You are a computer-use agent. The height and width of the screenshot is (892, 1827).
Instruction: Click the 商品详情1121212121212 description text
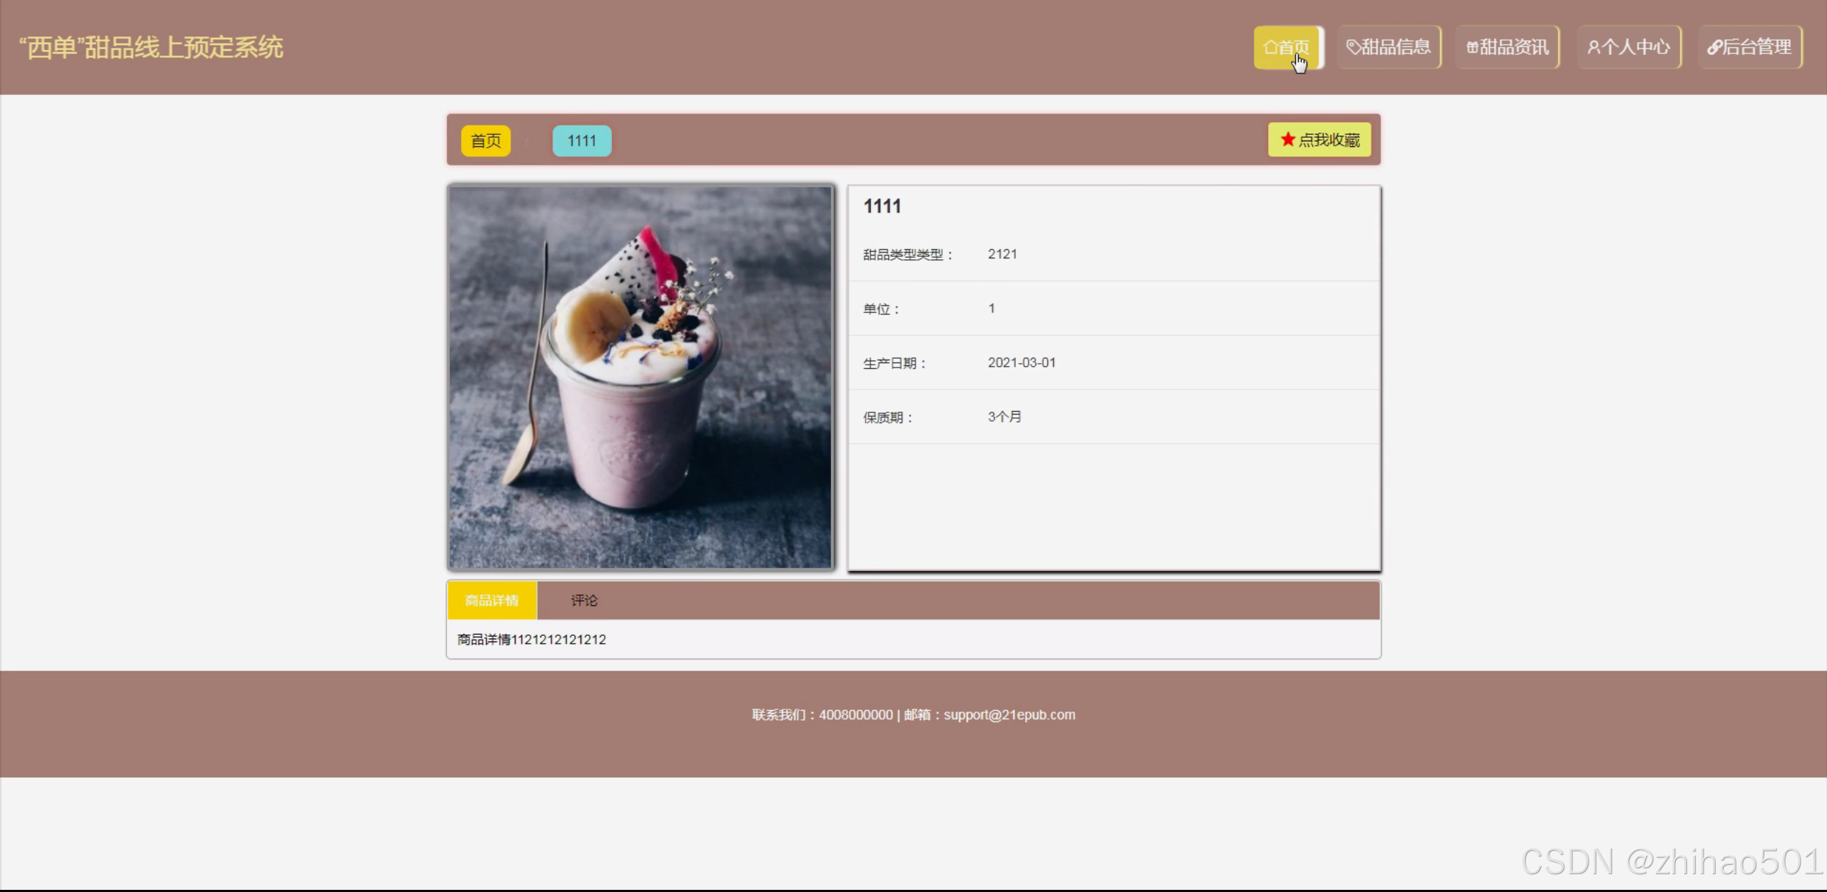[x=531, y=639]
